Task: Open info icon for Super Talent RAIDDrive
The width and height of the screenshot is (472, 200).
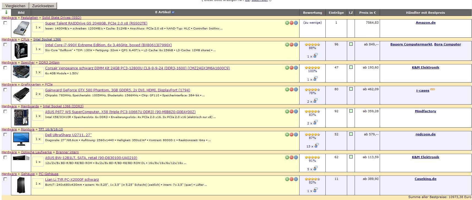Action: pyautogui.click(x=296, y=23)
